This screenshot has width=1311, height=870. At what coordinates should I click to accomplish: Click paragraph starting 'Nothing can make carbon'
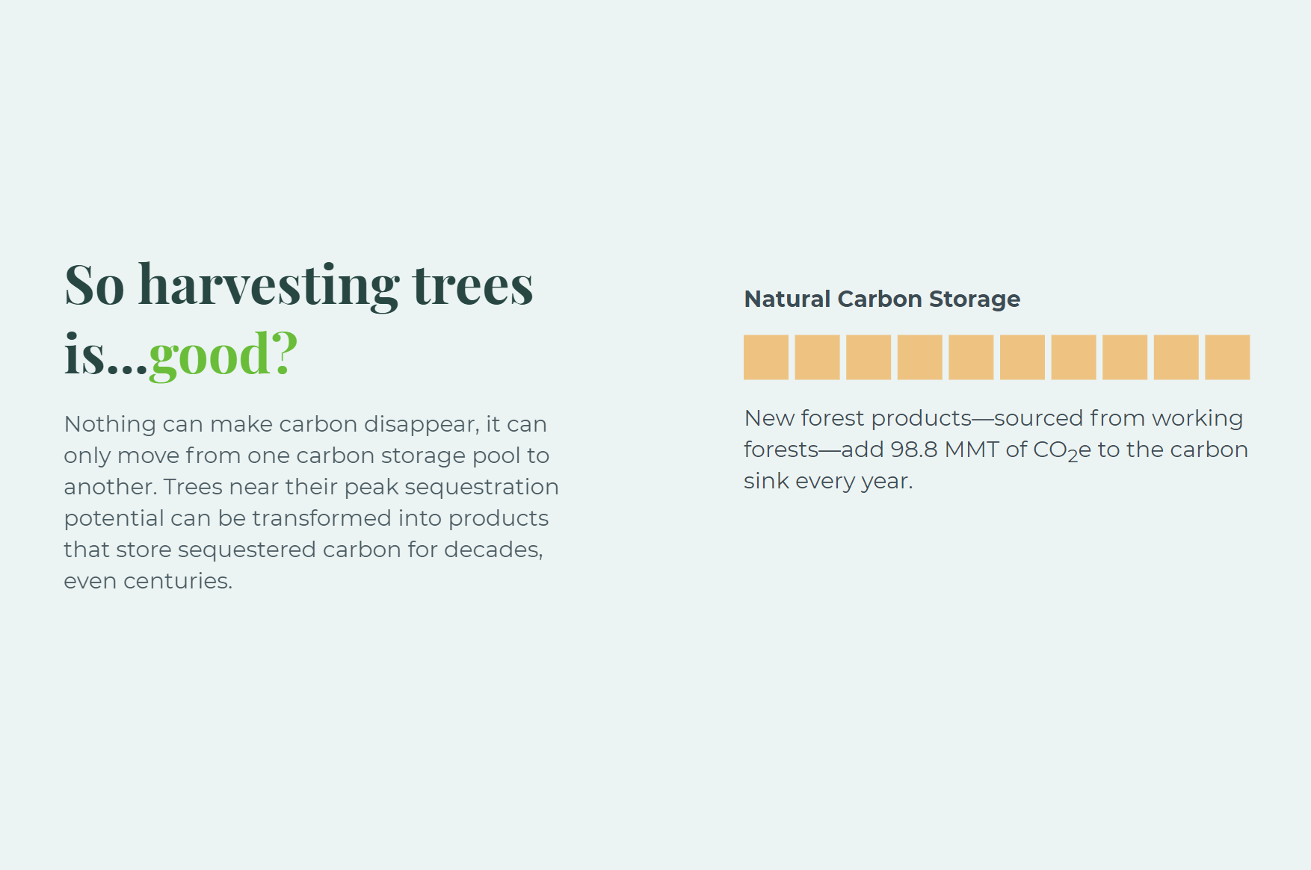click(311, 502)
